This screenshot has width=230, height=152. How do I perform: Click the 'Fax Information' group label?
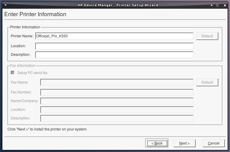pos(23,66)
